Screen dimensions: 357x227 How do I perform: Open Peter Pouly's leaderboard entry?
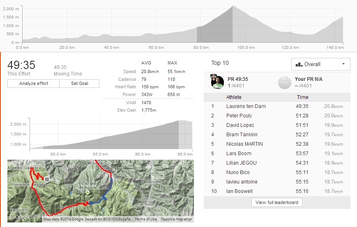pyautogui.click(x=239, y=116)
